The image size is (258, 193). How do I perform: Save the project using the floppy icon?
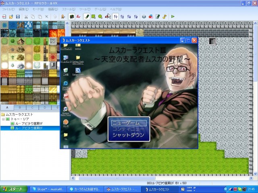pos(18,16)
